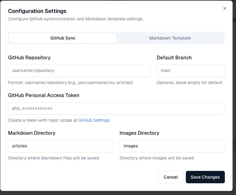Image resolution: width=236 pixels, height=195 pixels.
Task: Click the dialog subtitle about GitHub synchronization
Action: [76, 19]
